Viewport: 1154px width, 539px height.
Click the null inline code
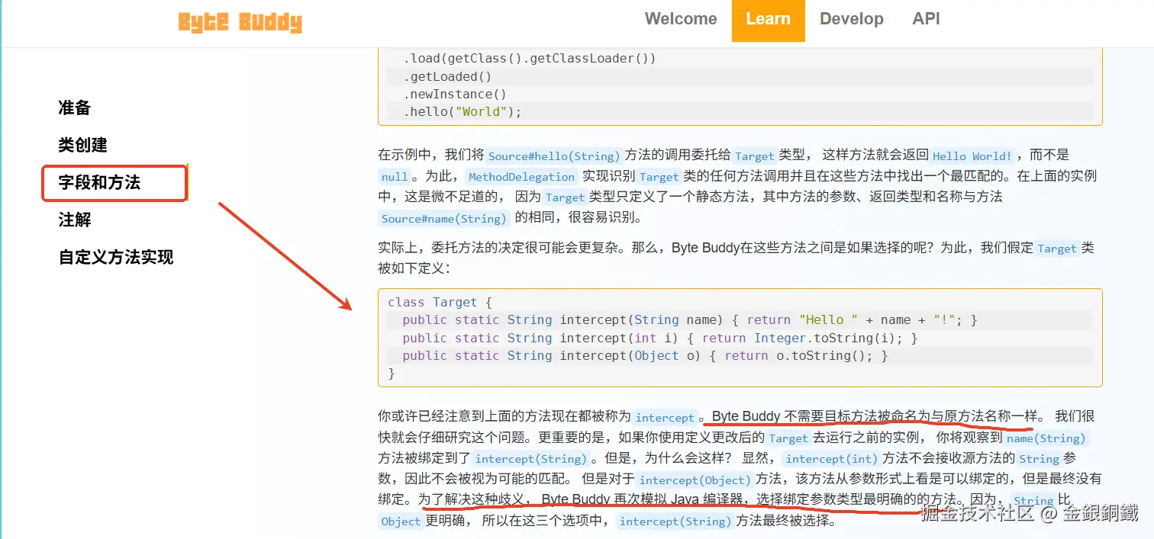395,176
